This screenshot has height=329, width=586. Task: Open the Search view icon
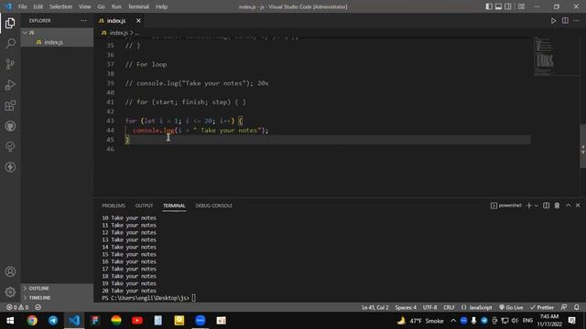point(10,43)
